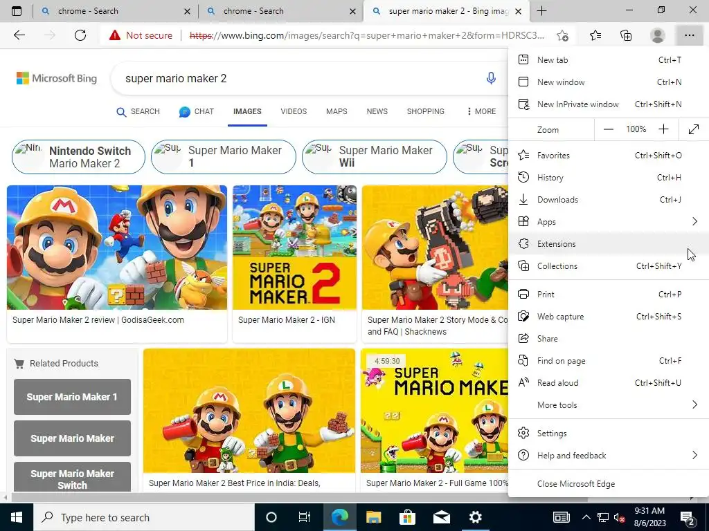Open notification center icon
709x531 pixels.
coord(688,517)
